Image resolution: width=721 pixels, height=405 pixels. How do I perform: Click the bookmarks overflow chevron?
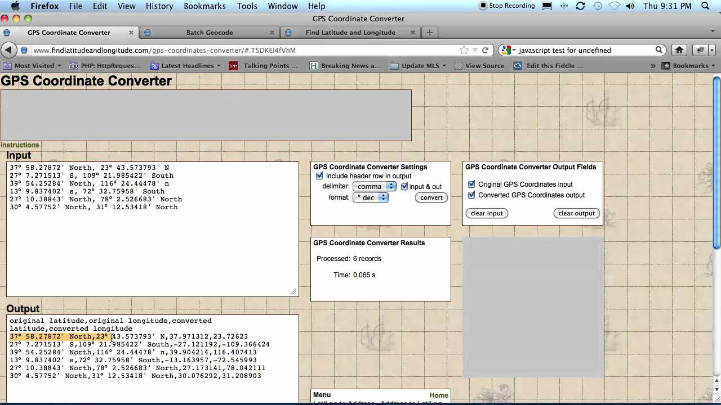click(653, 66)
